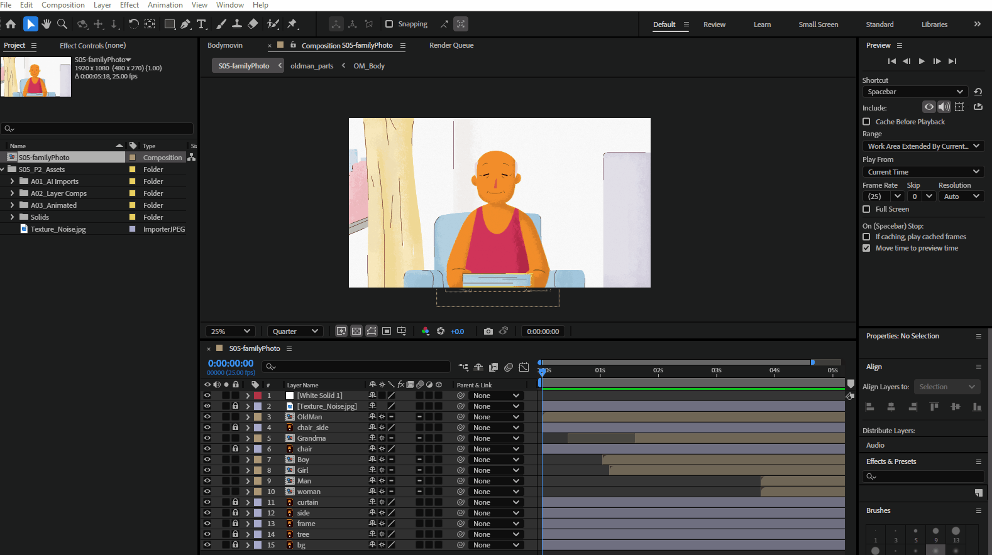Select the Rotation tool

(133, 24)
